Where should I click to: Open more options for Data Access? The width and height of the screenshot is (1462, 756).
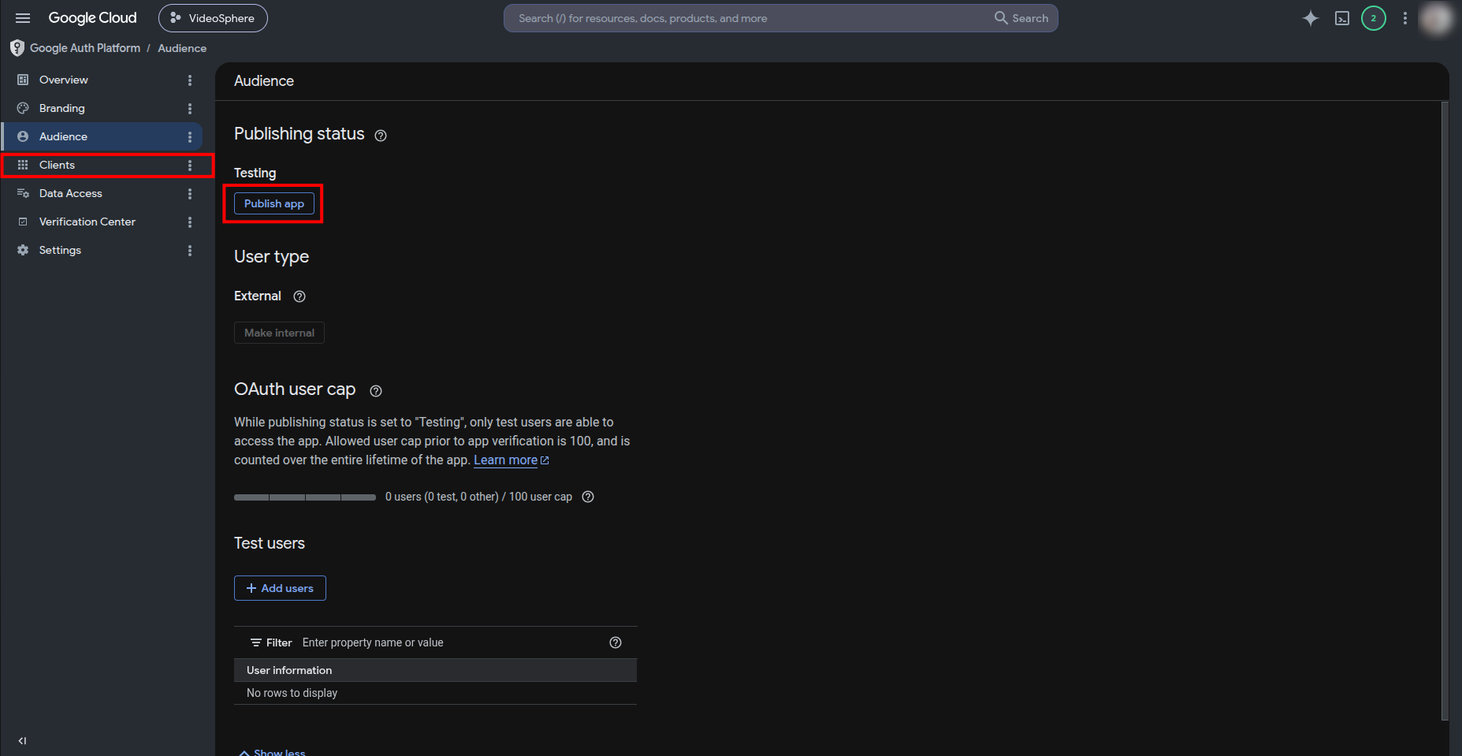point(190,194)
